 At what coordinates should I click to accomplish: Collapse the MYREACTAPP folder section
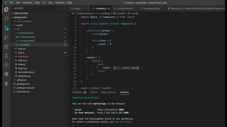[39, 17]
